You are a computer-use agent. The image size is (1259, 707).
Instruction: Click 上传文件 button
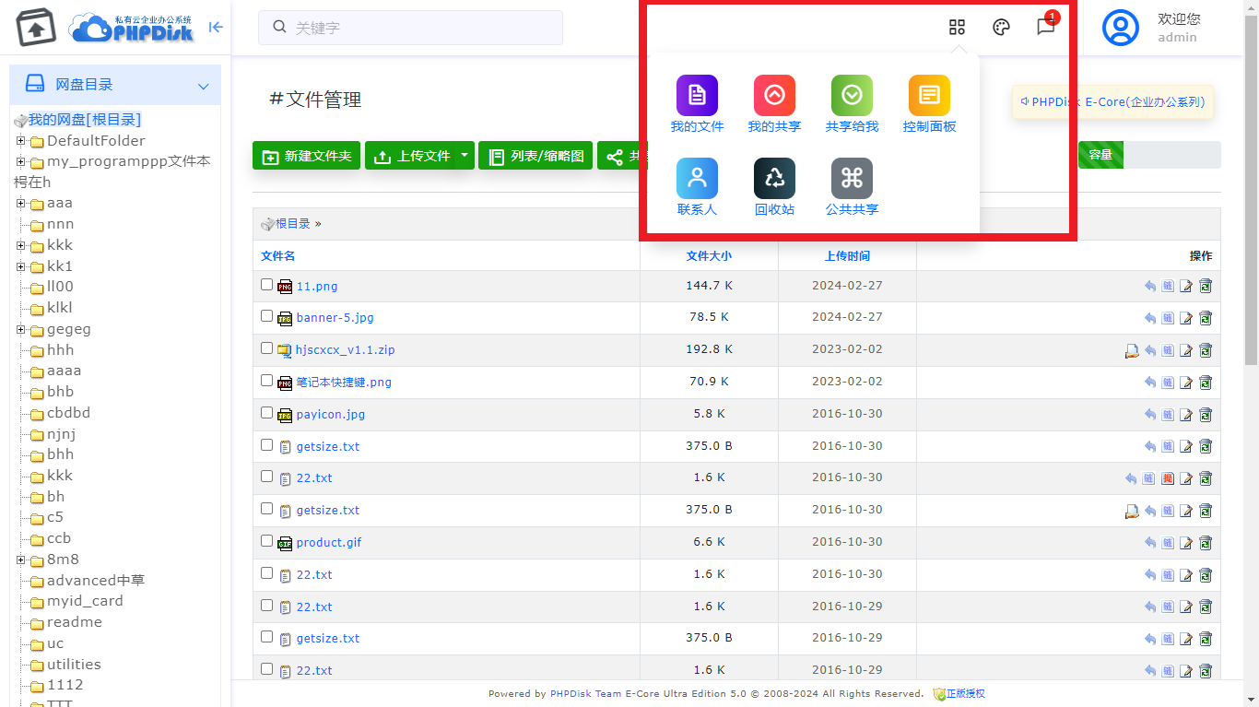[411, 156]
